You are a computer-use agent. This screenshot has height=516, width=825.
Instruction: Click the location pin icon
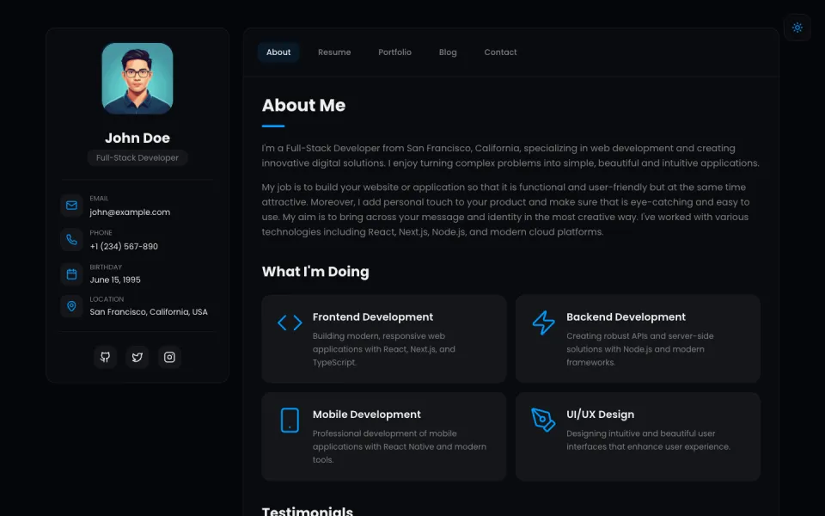pyautogui.click(x=71, y=306)
